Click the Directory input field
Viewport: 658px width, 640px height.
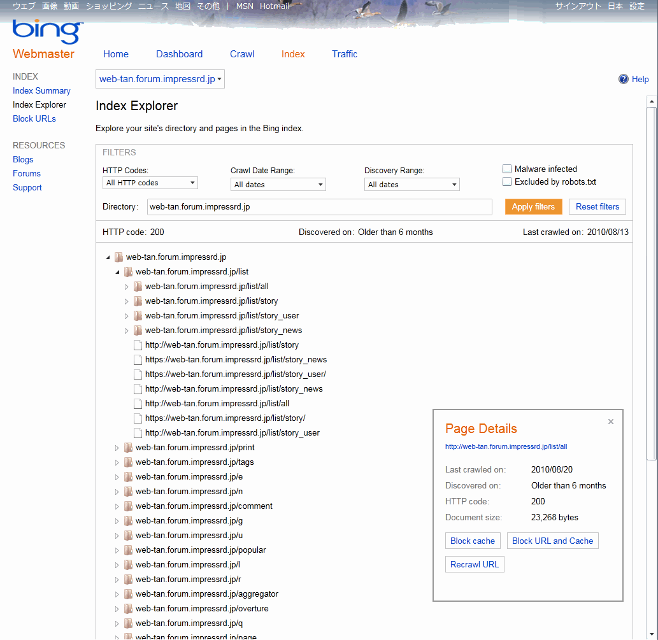click(319, 207)
